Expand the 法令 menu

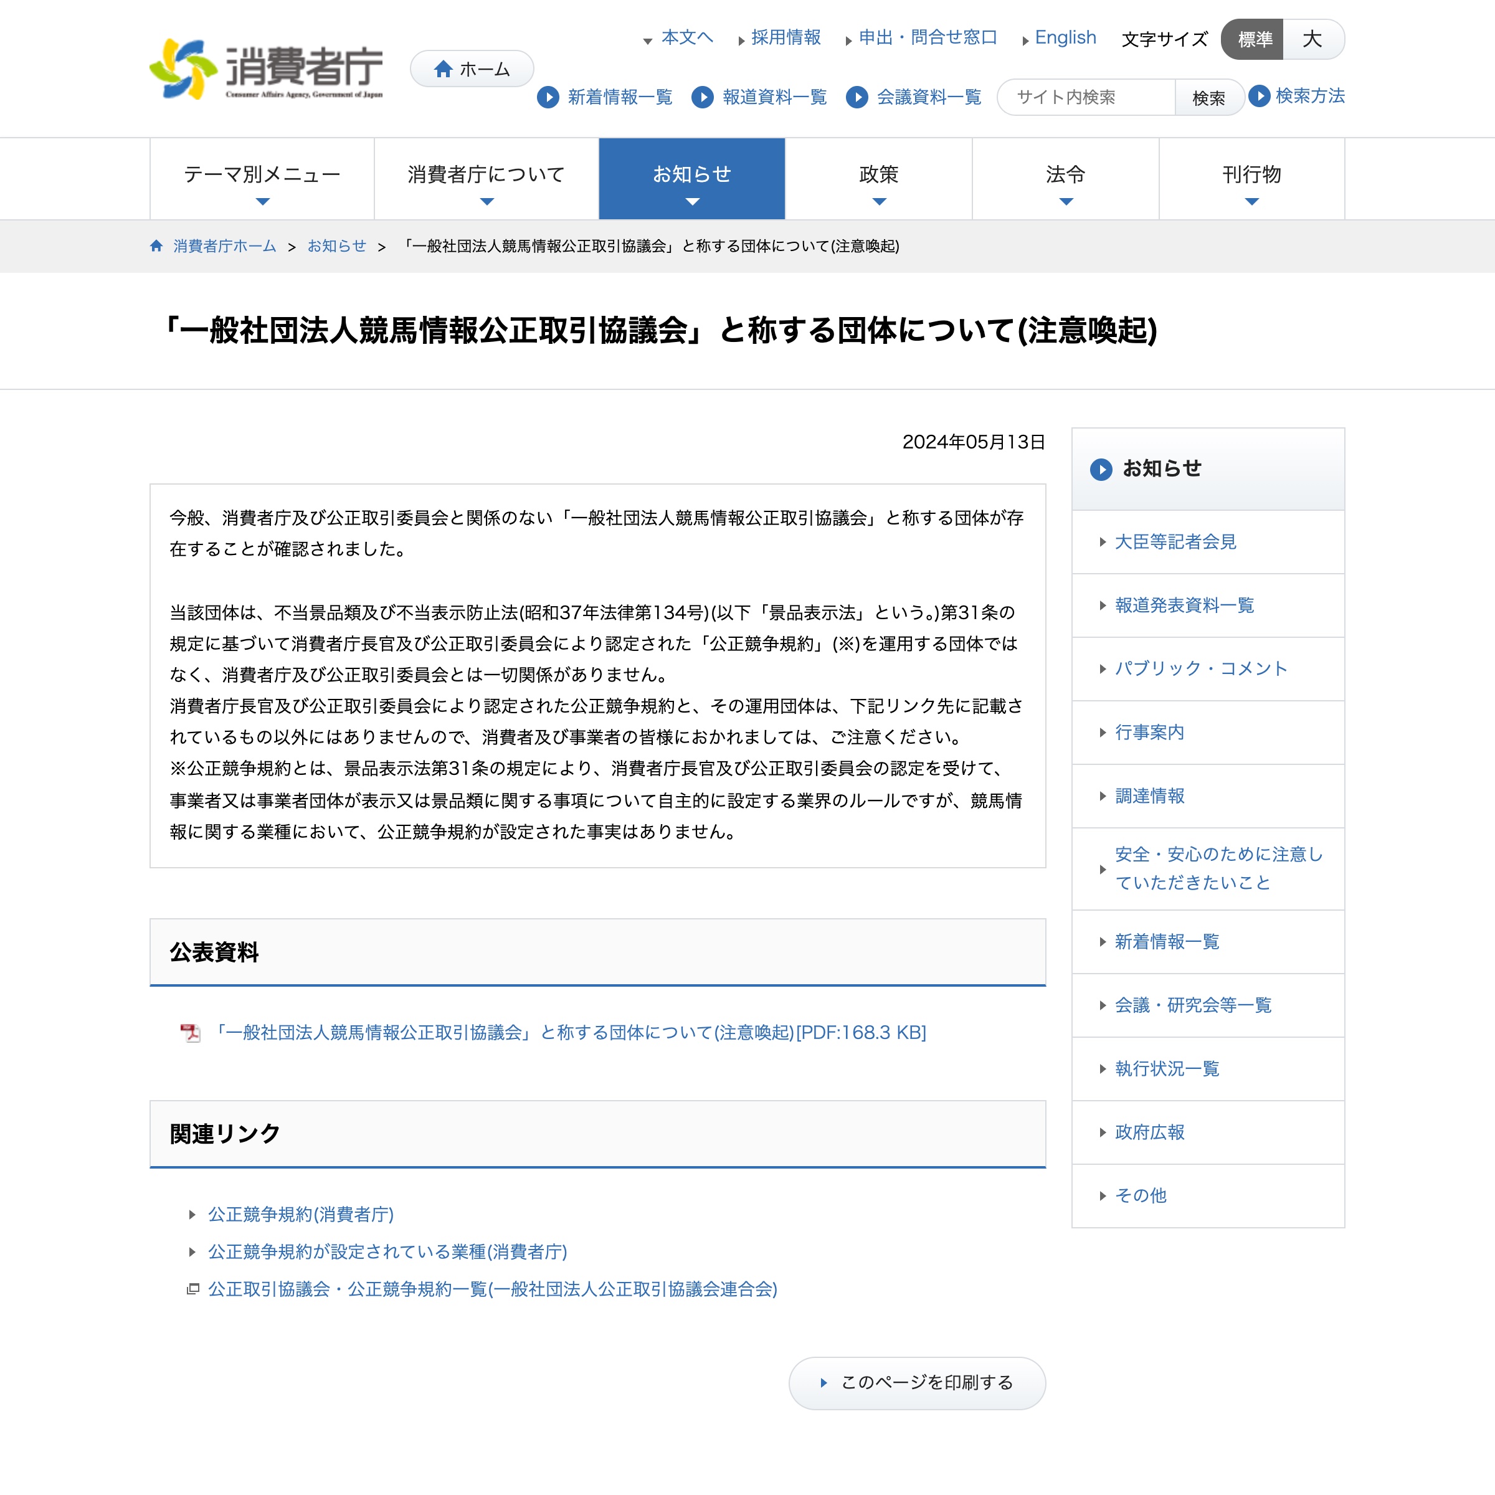click(x=1066, y=179)
